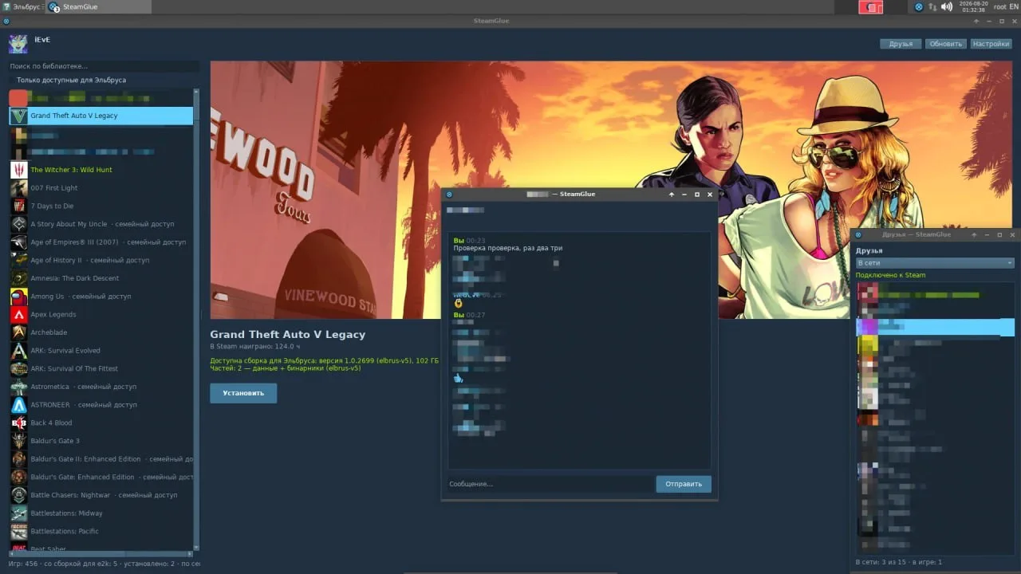Image resolution: width=1021 pixels, height=574 pixels.
Task: Click the Age of Empires III icon
Action: click(18, 242)
